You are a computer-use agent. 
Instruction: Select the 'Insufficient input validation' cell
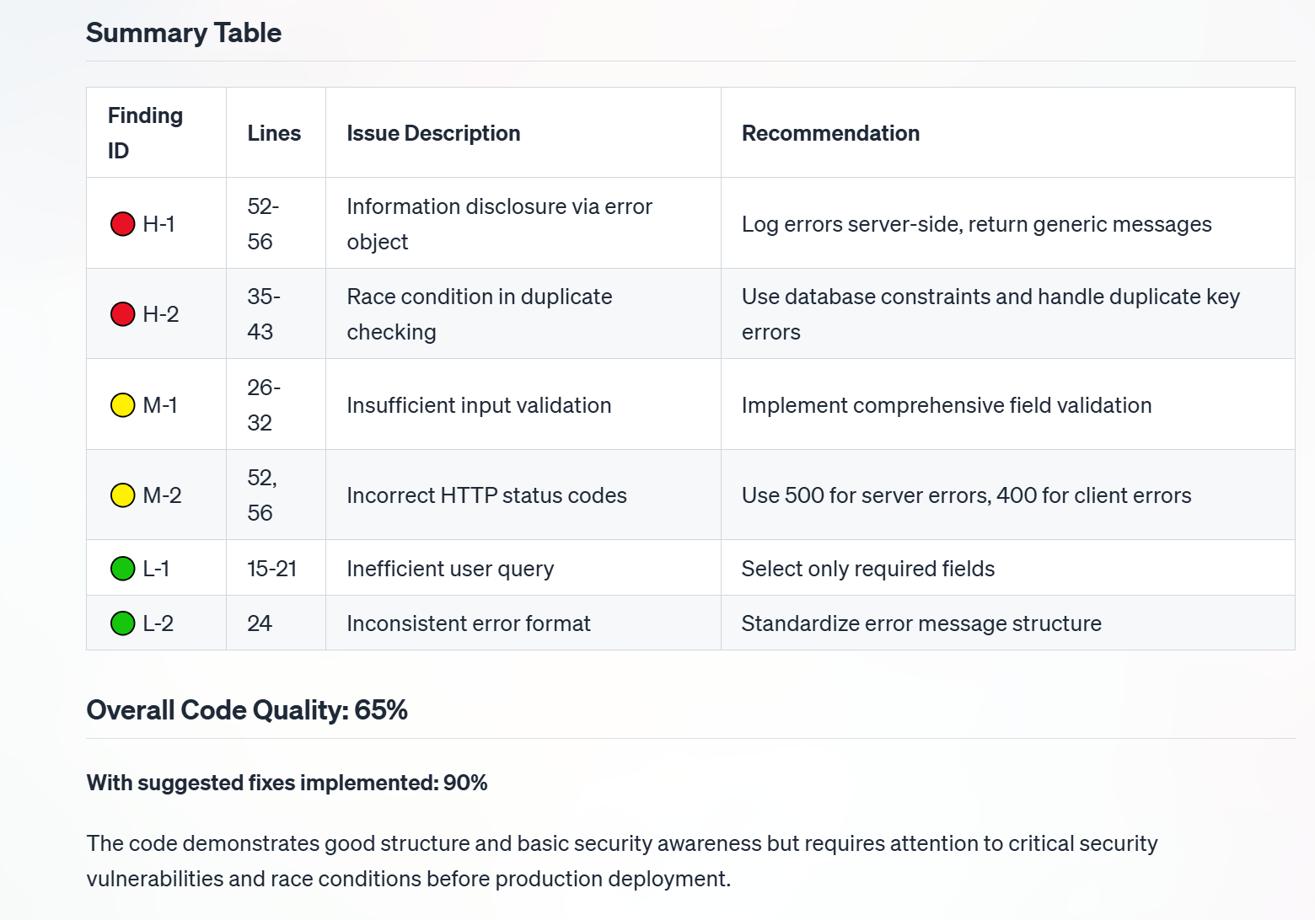479,405
